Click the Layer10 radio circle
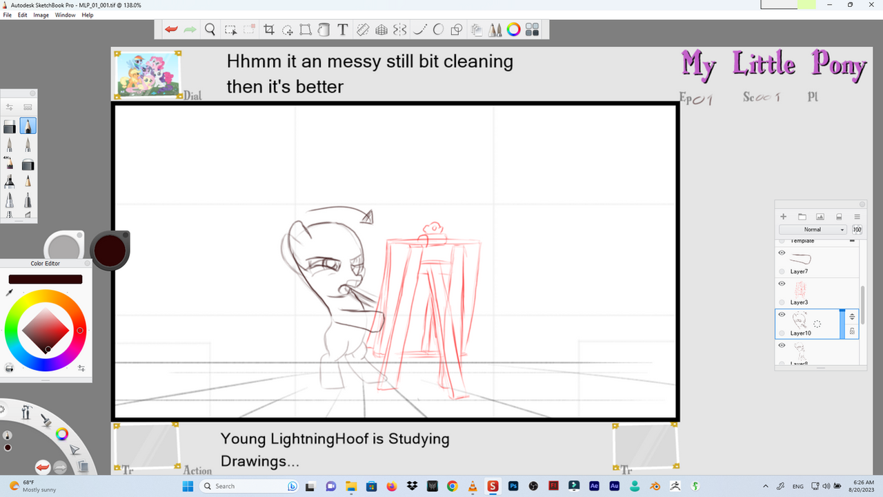 click(782, 333)
